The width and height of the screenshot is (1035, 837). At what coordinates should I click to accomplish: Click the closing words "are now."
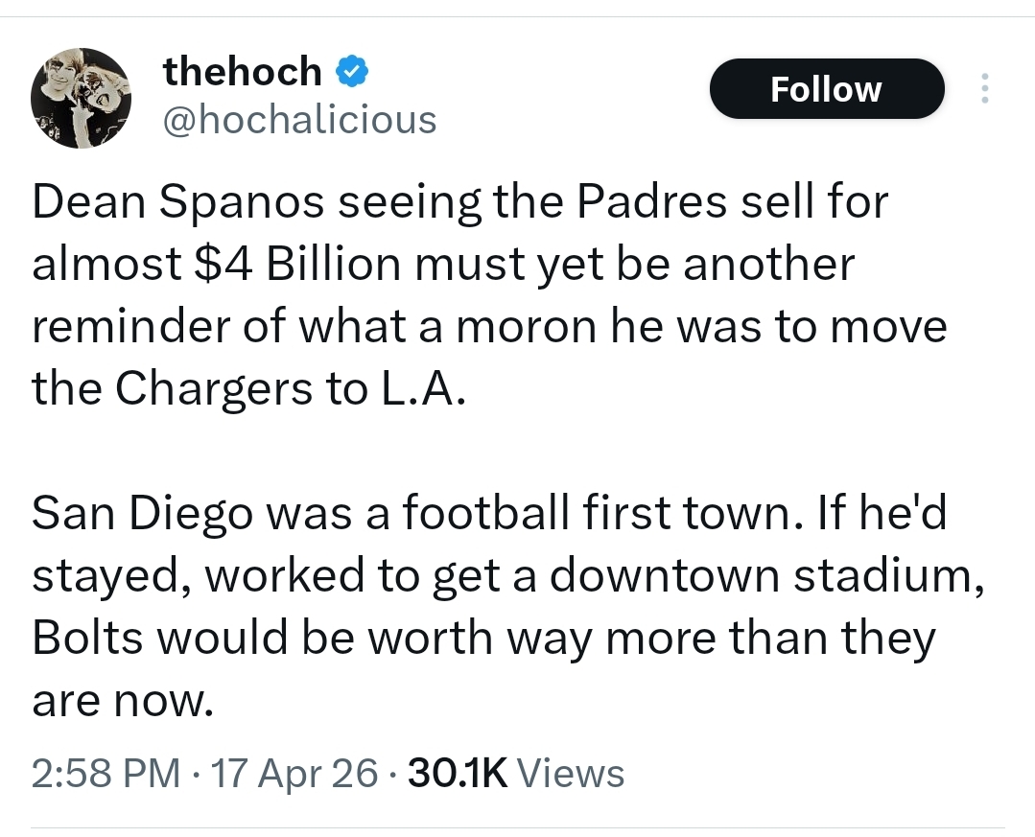(121, 703)
